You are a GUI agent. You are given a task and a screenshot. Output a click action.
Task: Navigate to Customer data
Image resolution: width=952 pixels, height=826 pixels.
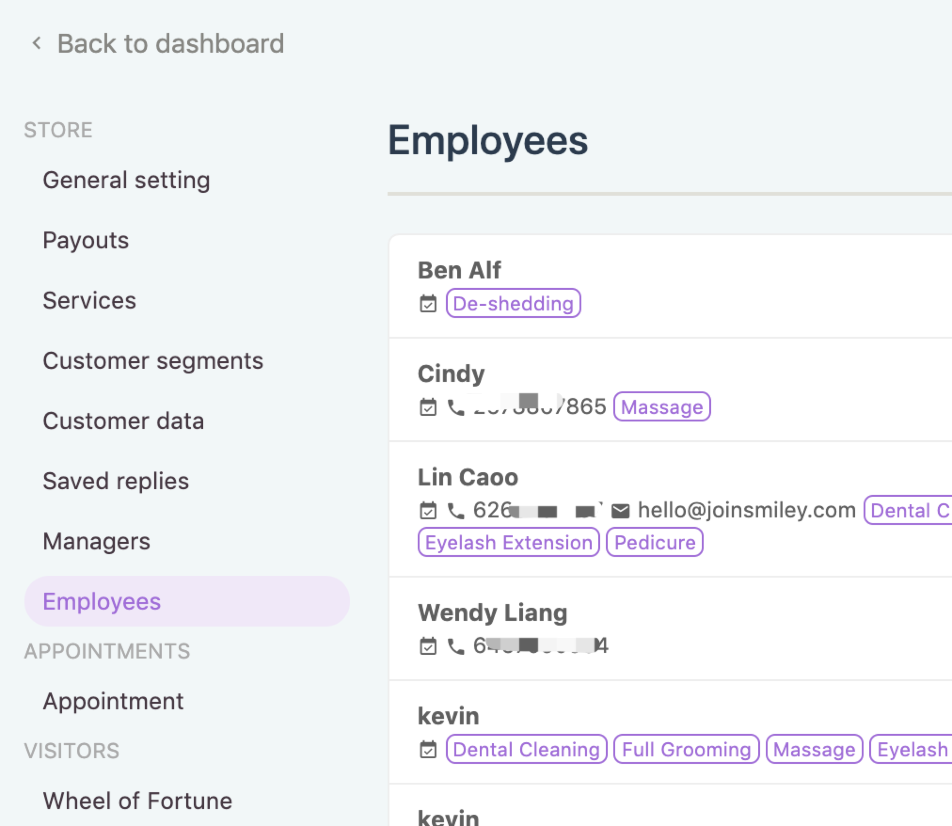123,421
